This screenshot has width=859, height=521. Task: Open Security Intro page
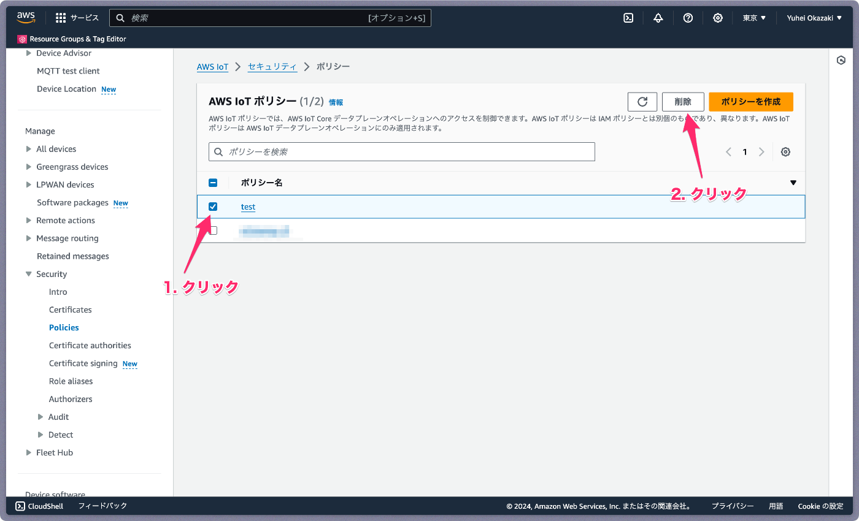(58, 292)
